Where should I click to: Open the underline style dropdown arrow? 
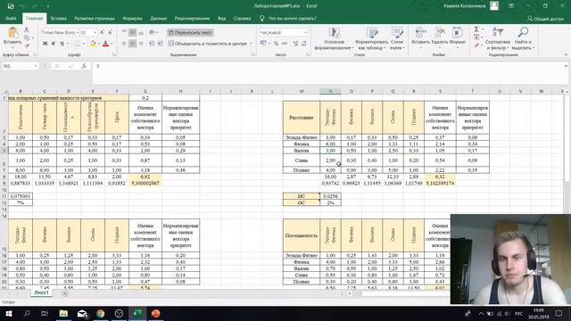tap(68, 44)
